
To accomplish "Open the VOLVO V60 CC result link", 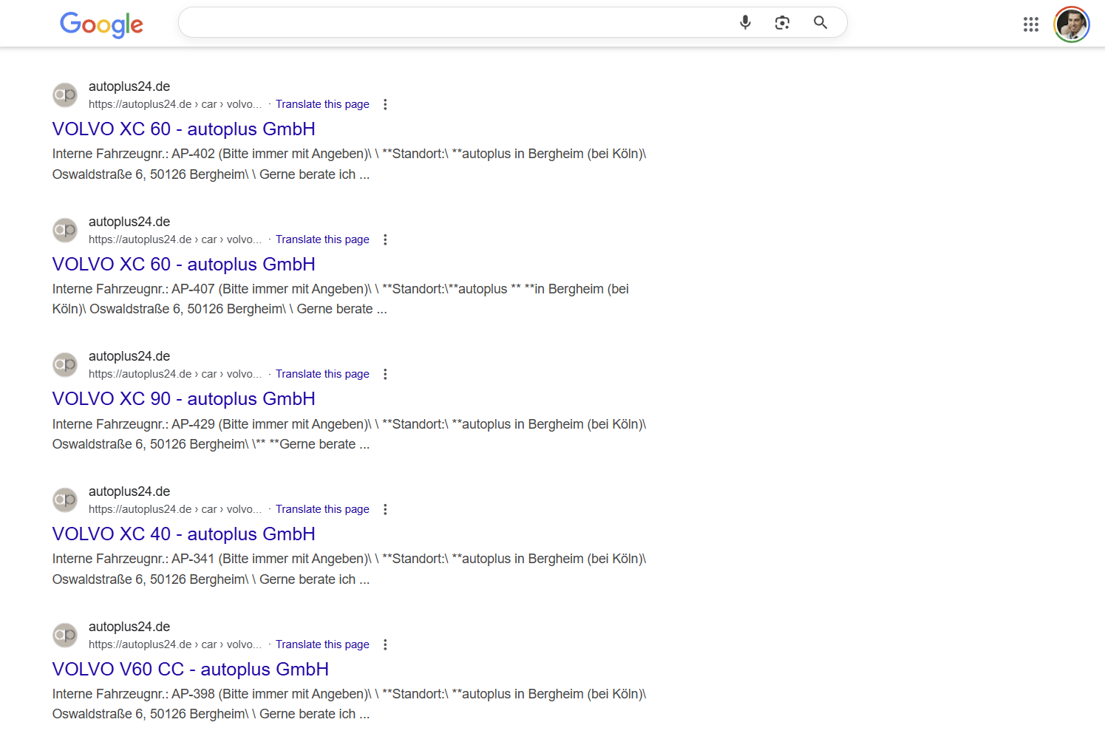I will 190,670.
